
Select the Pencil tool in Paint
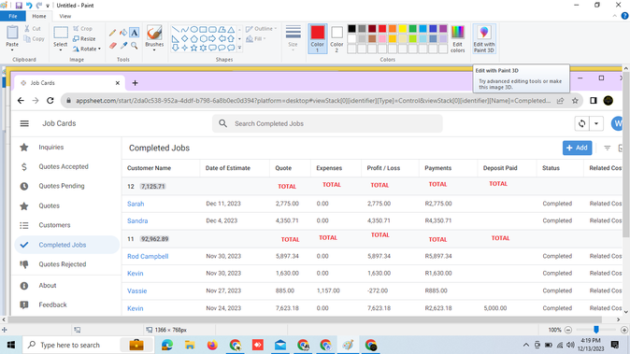112,33
